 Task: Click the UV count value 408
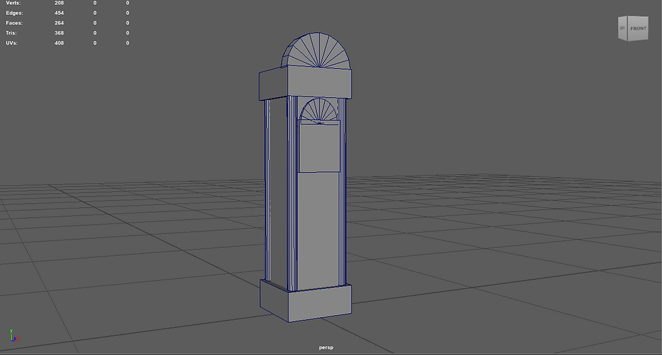(x=59, y=43)
